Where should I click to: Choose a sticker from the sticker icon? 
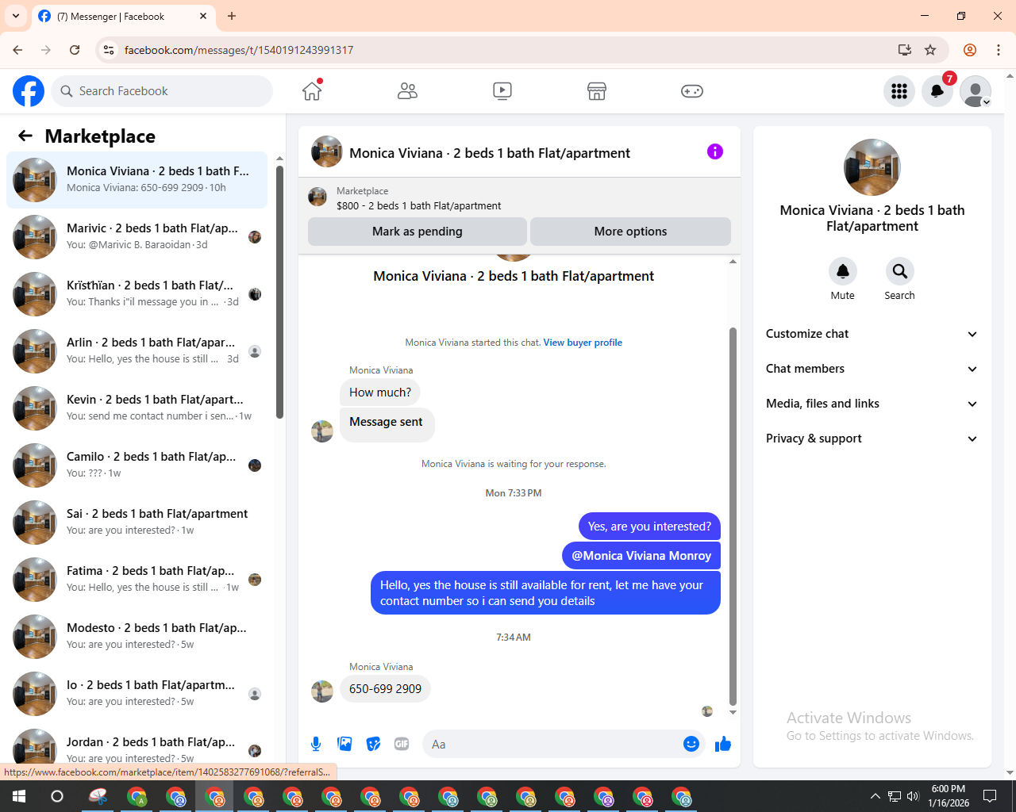click(x=373, y=744)
